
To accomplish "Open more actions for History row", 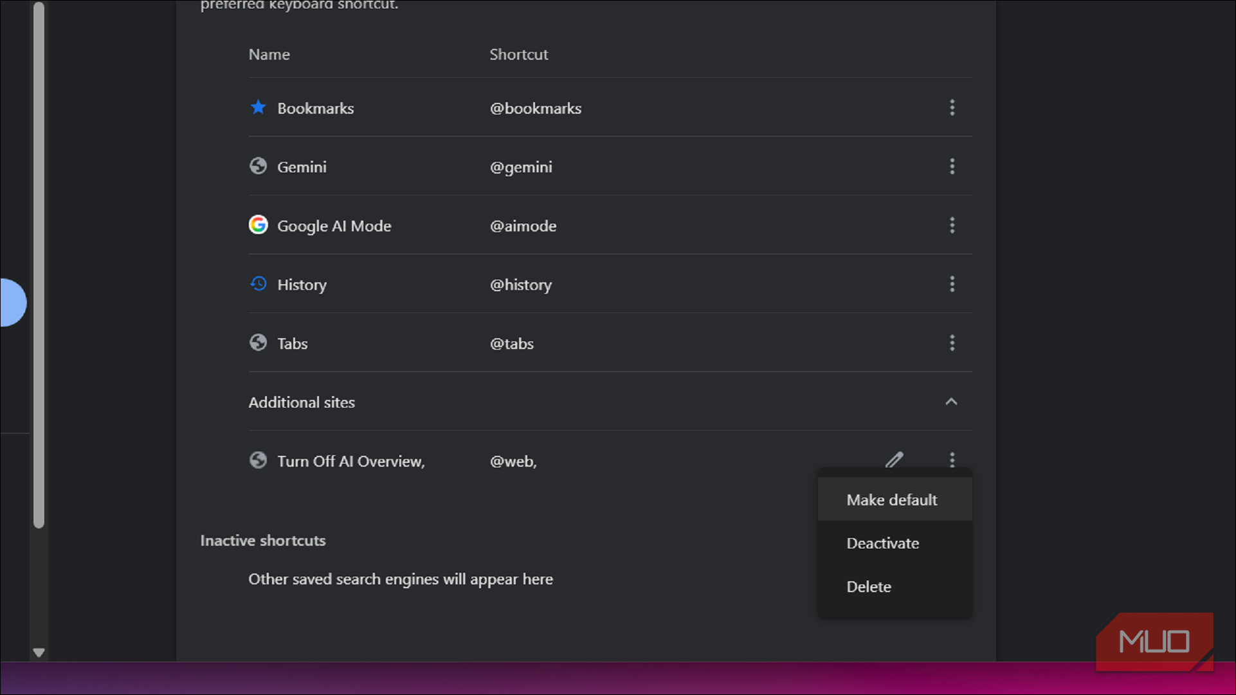I will click(952, 284).
